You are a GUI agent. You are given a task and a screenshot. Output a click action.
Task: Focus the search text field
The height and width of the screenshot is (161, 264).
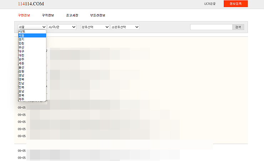(x=211, y=27)
